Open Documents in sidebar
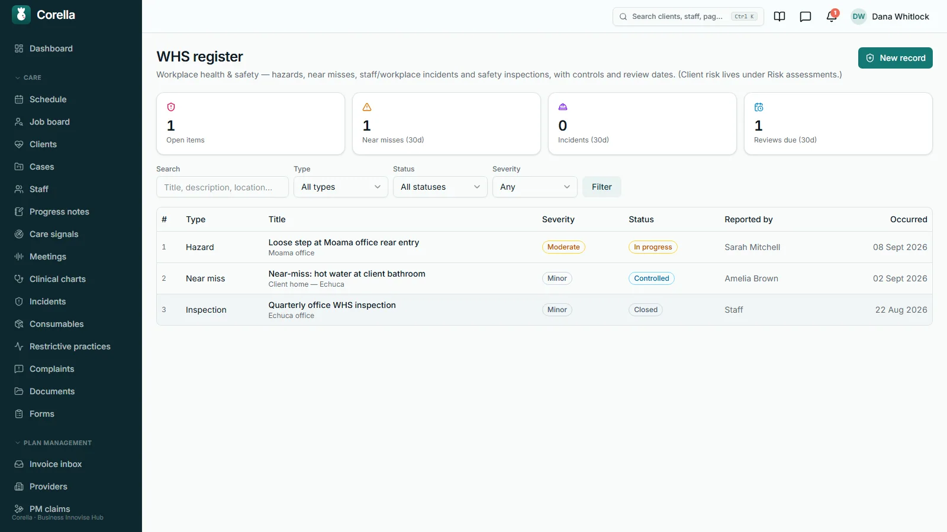 tap(71, 391)
